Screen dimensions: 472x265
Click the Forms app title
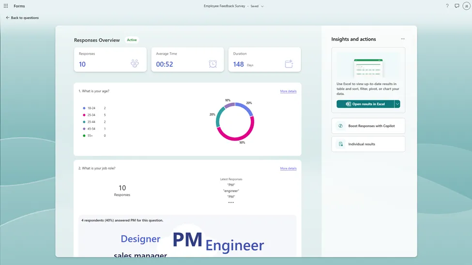(x=19, y=6)
